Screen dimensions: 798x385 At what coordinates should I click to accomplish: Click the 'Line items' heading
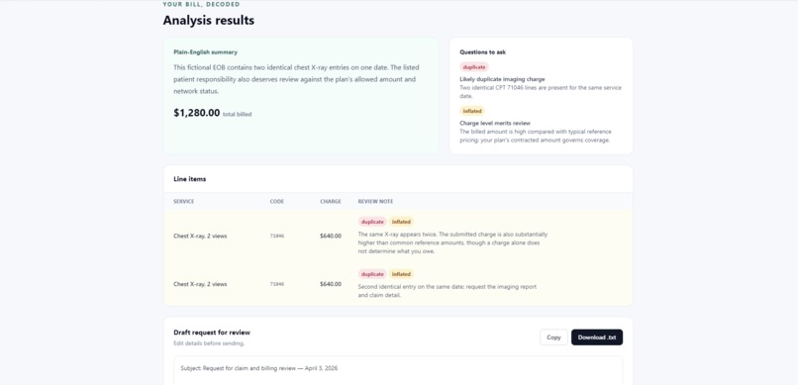190,179
